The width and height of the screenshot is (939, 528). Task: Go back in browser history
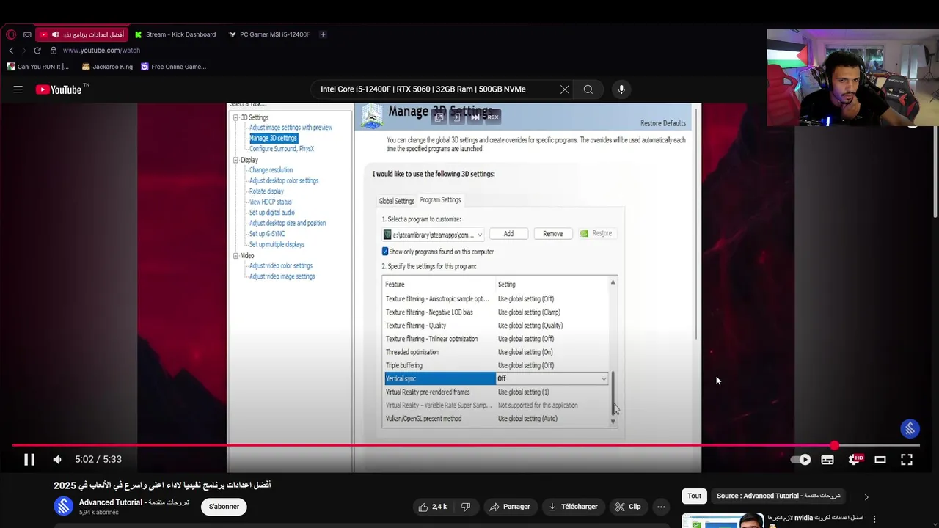coord(11,51)
